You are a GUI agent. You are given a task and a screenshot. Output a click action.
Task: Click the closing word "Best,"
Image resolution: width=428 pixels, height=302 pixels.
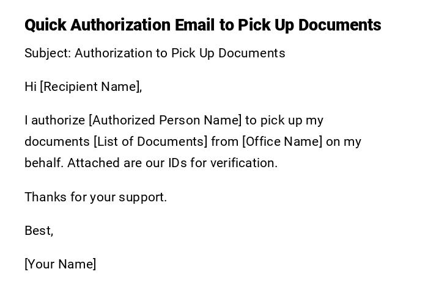[x=39, y=231]
